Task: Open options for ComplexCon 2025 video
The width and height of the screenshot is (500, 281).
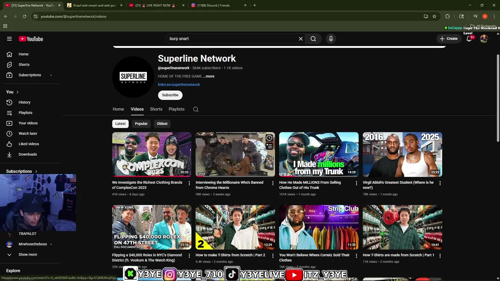Action: 189,183
